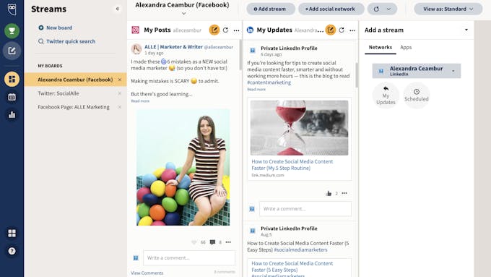Click the Hootsuite owl logo
The height and width of the screenshot is (277, 491).
click(x=12, y=9)
